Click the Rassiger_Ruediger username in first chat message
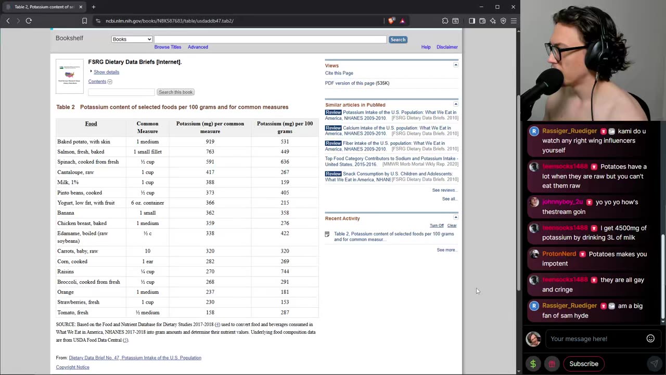This screenshot has height=375, width=666. tap(569, 131)
